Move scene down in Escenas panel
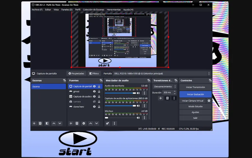The height and width of the screenshot is (158, 252). coord(60,123)
